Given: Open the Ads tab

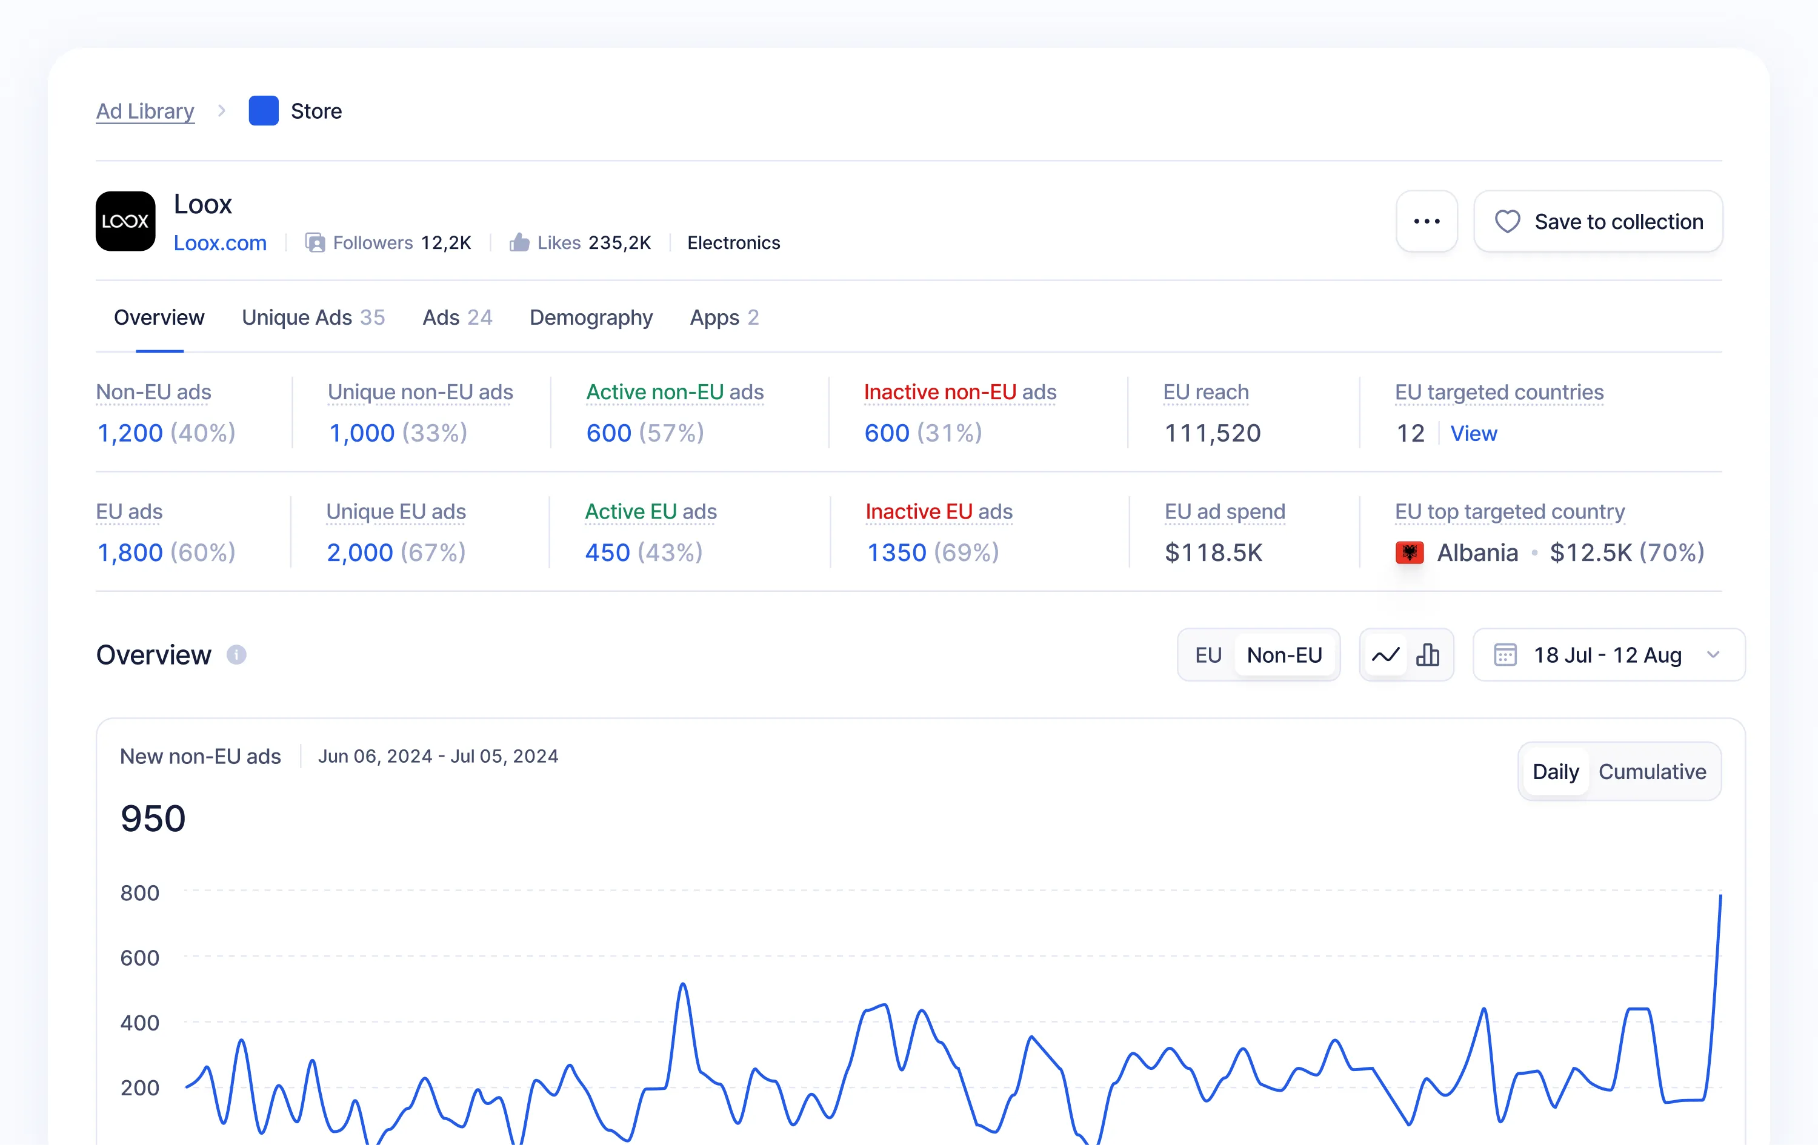Looking at the screenshot, I should point(458,317).
